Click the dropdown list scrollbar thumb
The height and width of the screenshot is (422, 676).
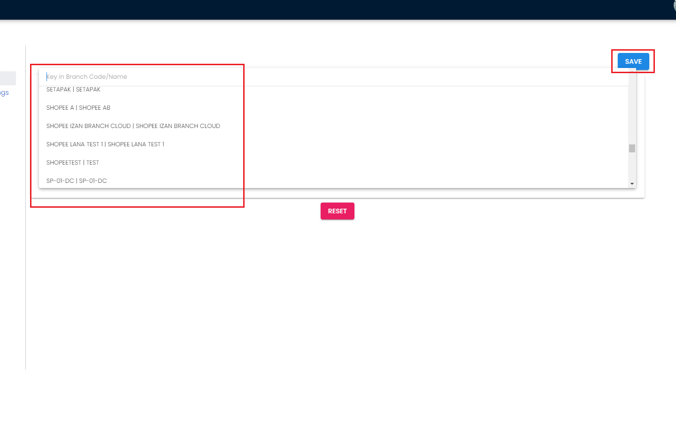632,148
